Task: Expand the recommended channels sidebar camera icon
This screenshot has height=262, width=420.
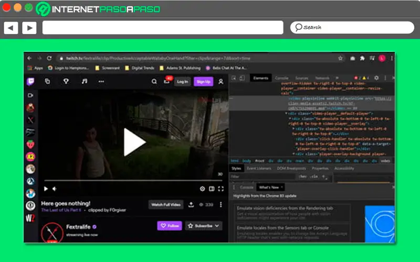Action: (30, 95)
